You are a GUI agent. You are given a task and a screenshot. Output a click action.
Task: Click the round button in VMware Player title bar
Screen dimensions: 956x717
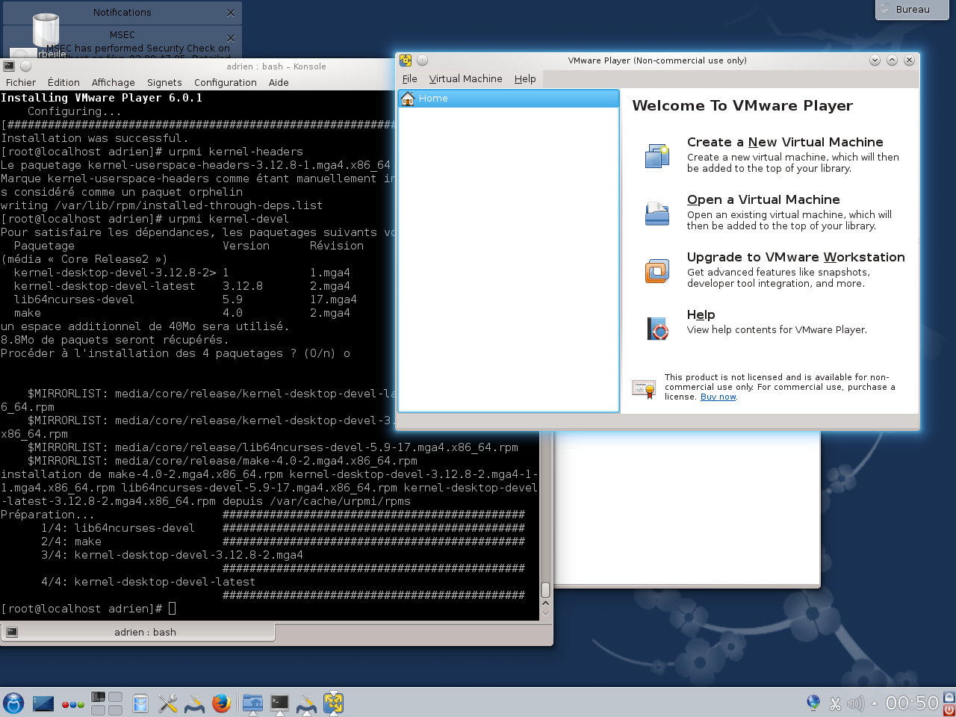coord(422,60)
